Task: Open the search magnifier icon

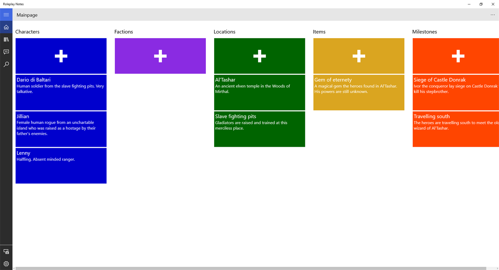Action: [x=6, y=64]
